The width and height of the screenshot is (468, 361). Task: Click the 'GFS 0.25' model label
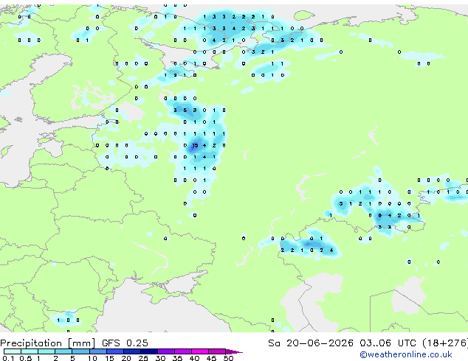(x=125, y=343)
